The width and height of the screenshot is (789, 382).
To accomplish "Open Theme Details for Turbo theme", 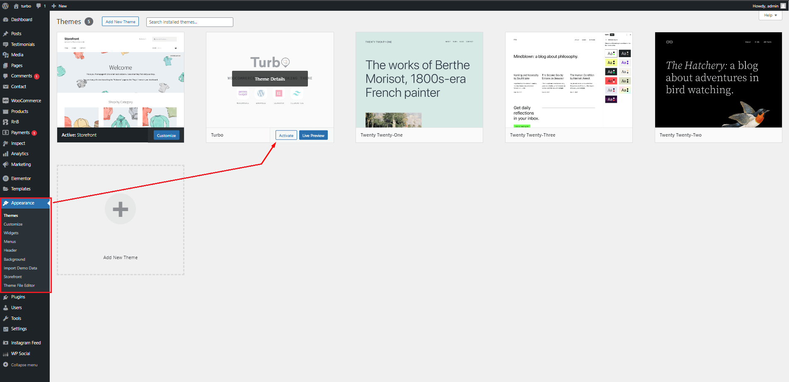I will (270, 79).
